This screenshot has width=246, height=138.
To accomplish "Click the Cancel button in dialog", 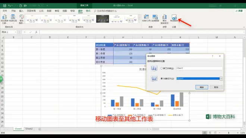I will (x=216, y=87).
